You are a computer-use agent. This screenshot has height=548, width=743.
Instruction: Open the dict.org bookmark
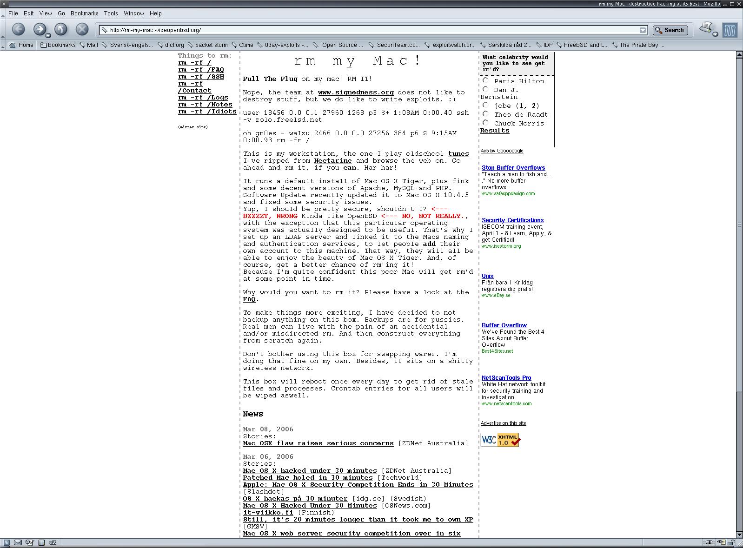171,45
